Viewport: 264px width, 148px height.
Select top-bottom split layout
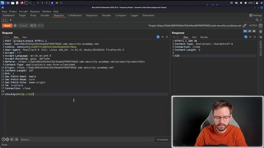tap(250, 31)
